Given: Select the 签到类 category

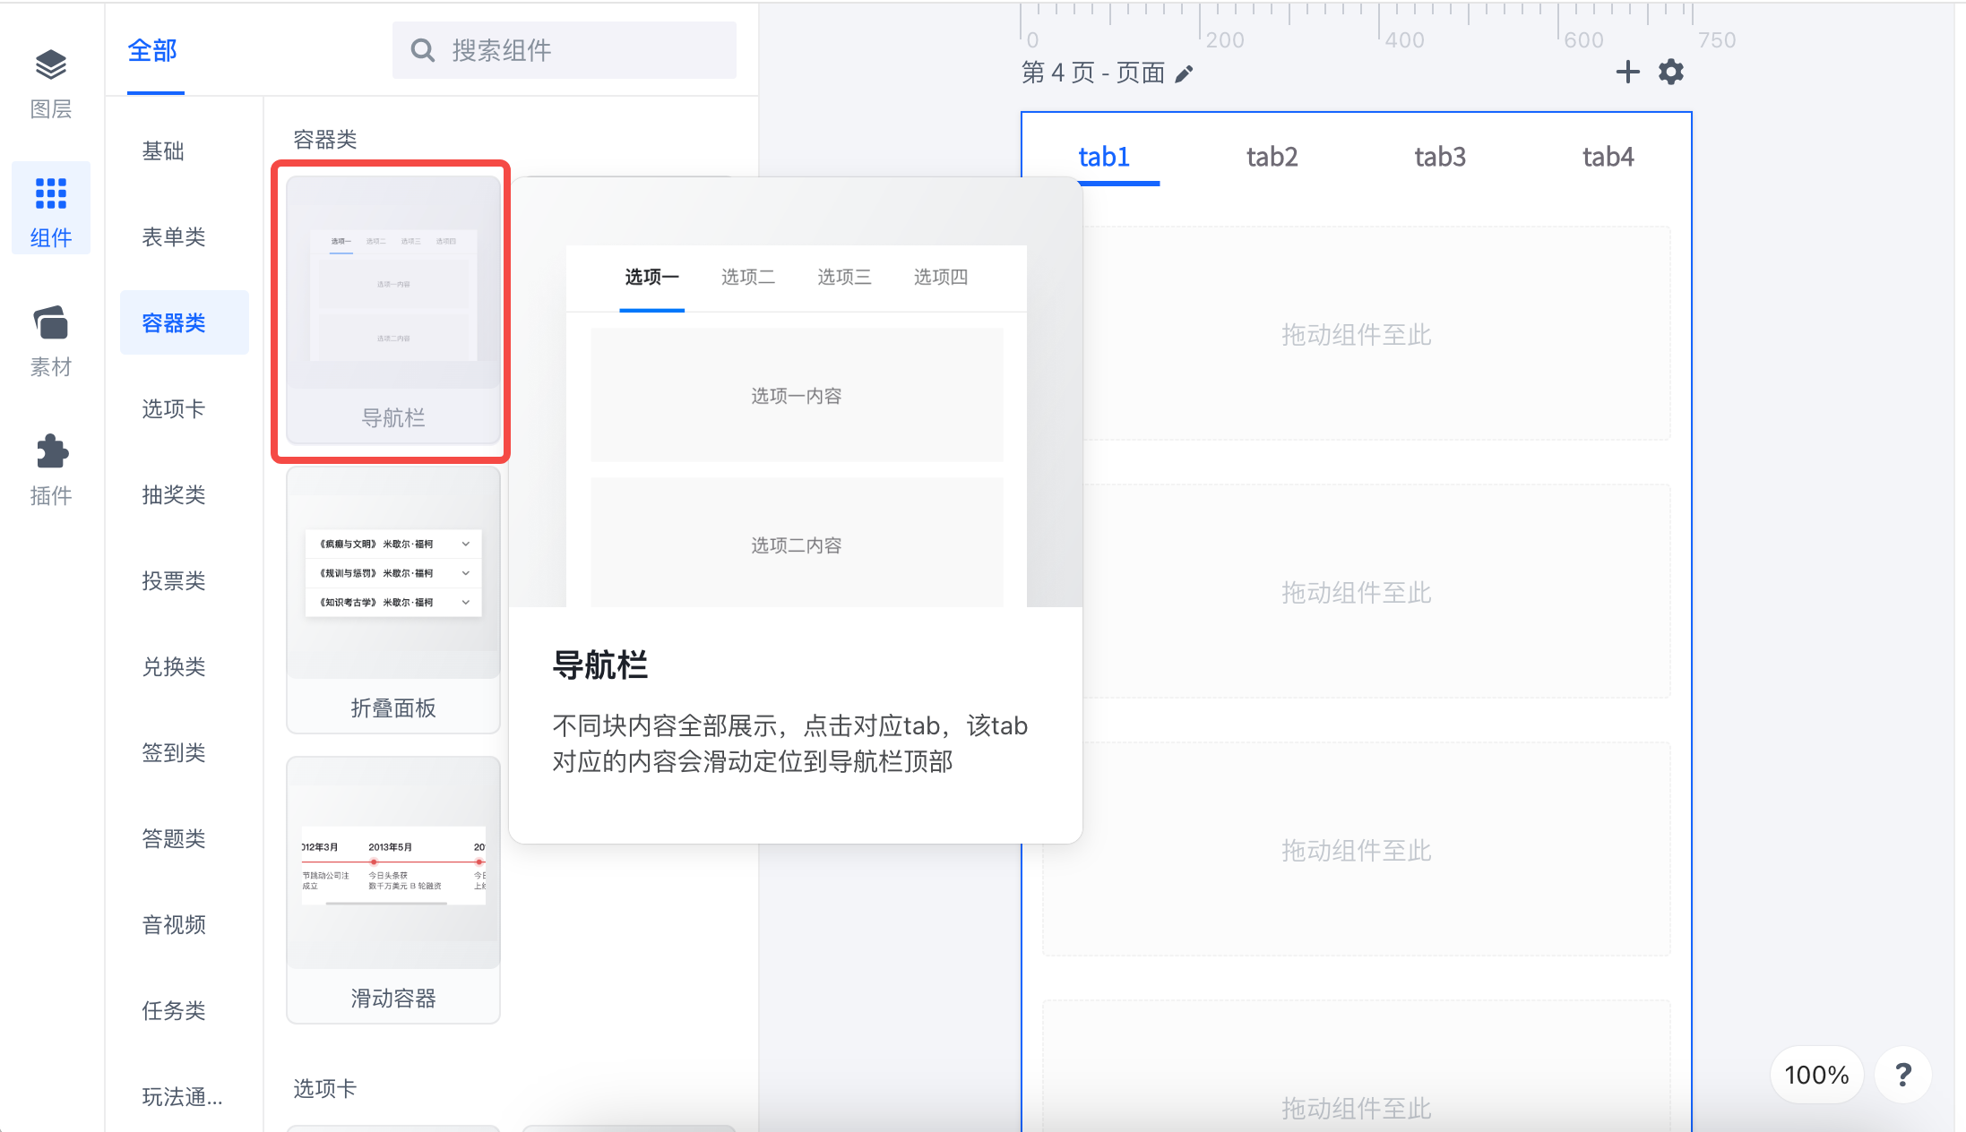Looking at the screenshot, I should [174, 752].
